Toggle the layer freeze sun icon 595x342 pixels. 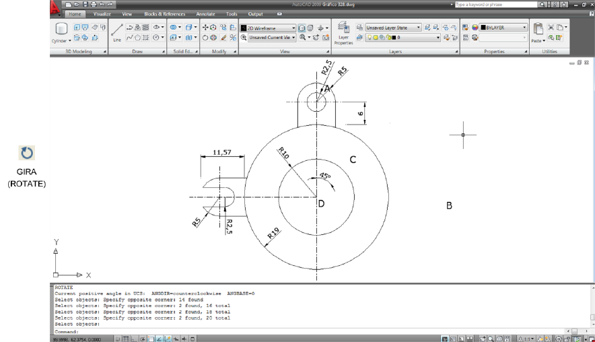point(375,38)
